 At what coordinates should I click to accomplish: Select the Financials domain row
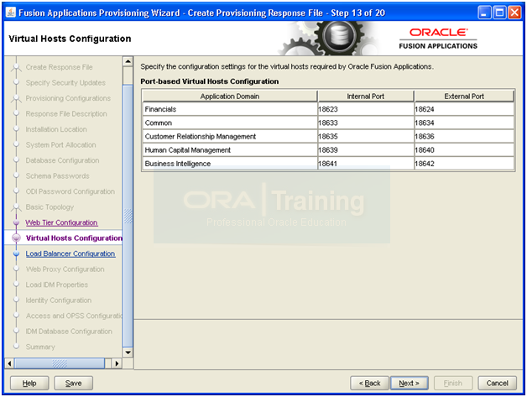point(230,109)
